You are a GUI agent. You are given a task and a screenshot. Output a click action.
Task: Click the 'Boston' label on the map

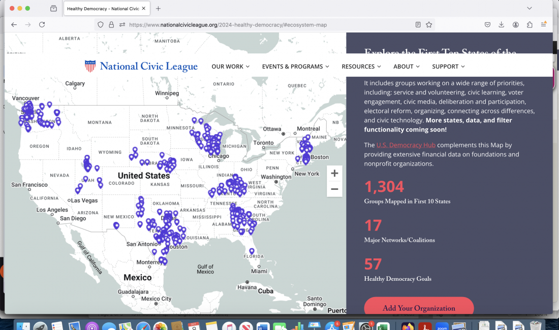[x=320, y=157]
